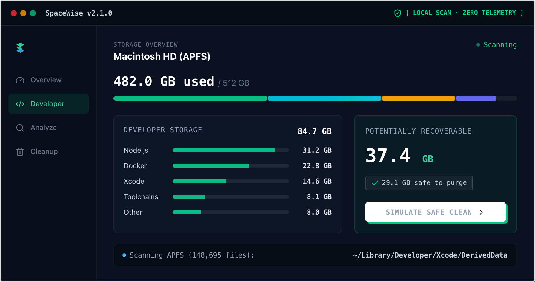Image resolution: width=535 pixels, height=282 pixels.
Task: Click the 482.0 GB used text
Action: [x=164, y=81]
